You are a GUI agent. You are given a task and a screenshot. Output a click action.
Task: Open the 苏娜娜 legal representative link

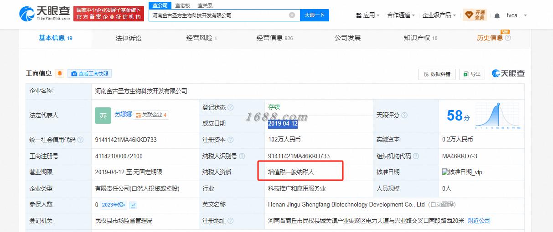click(123, 115)
